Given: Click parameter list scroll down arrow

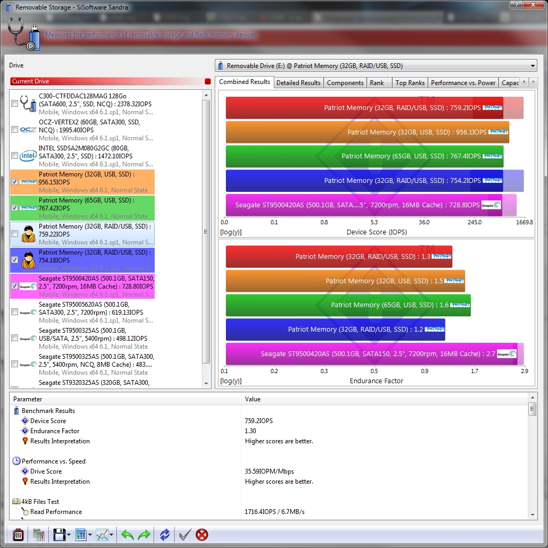Looking at the screenshot, I should coord(532,515).
